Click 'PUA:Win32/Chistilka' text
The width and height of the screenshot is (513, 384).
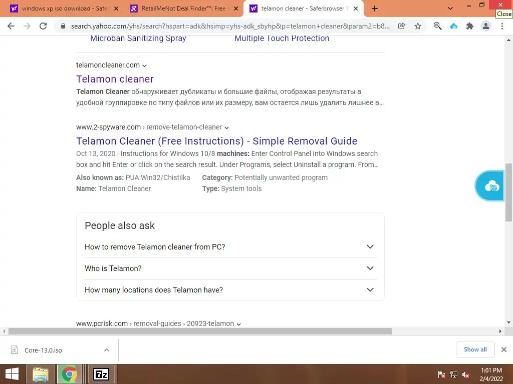click(x=158, y=177)
